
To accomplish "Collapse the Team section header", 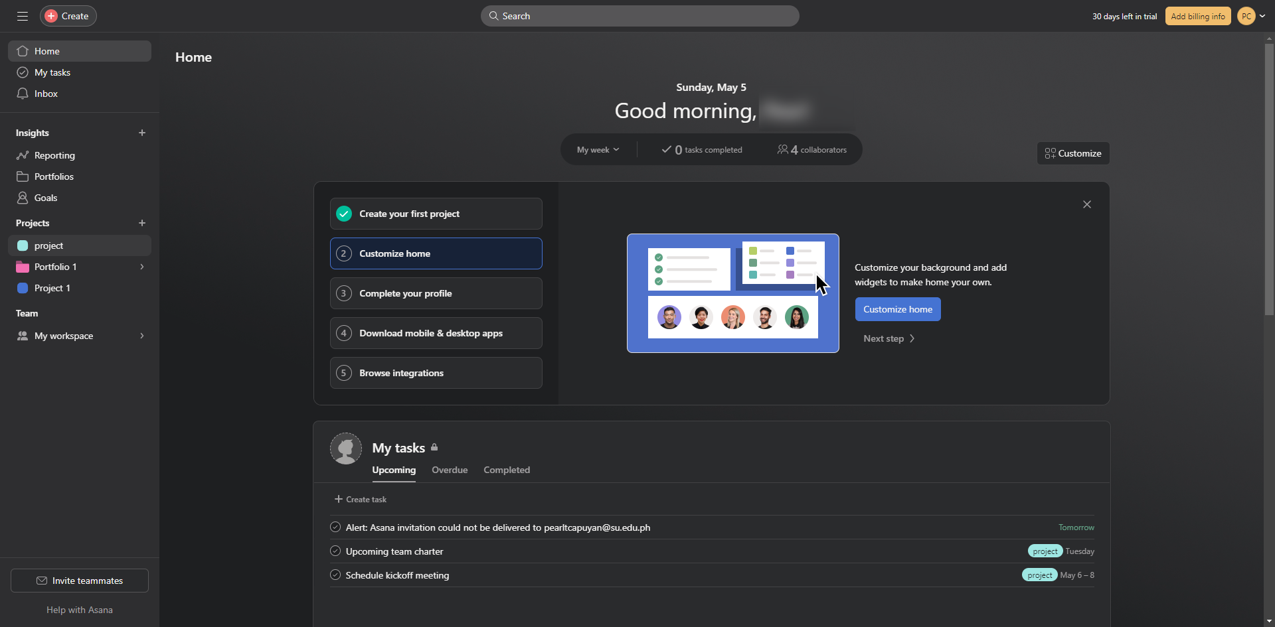I will pos(27,313).
